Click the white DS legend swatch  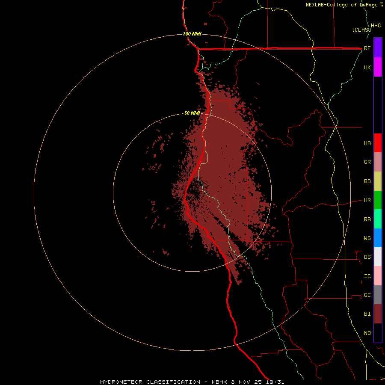tap(378, 257)
